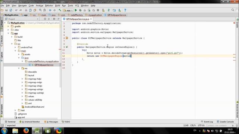Screen dimensions: 239x134
Task: Open the Gradle Console
Action: pyautogui.click(x=225, y=122)
